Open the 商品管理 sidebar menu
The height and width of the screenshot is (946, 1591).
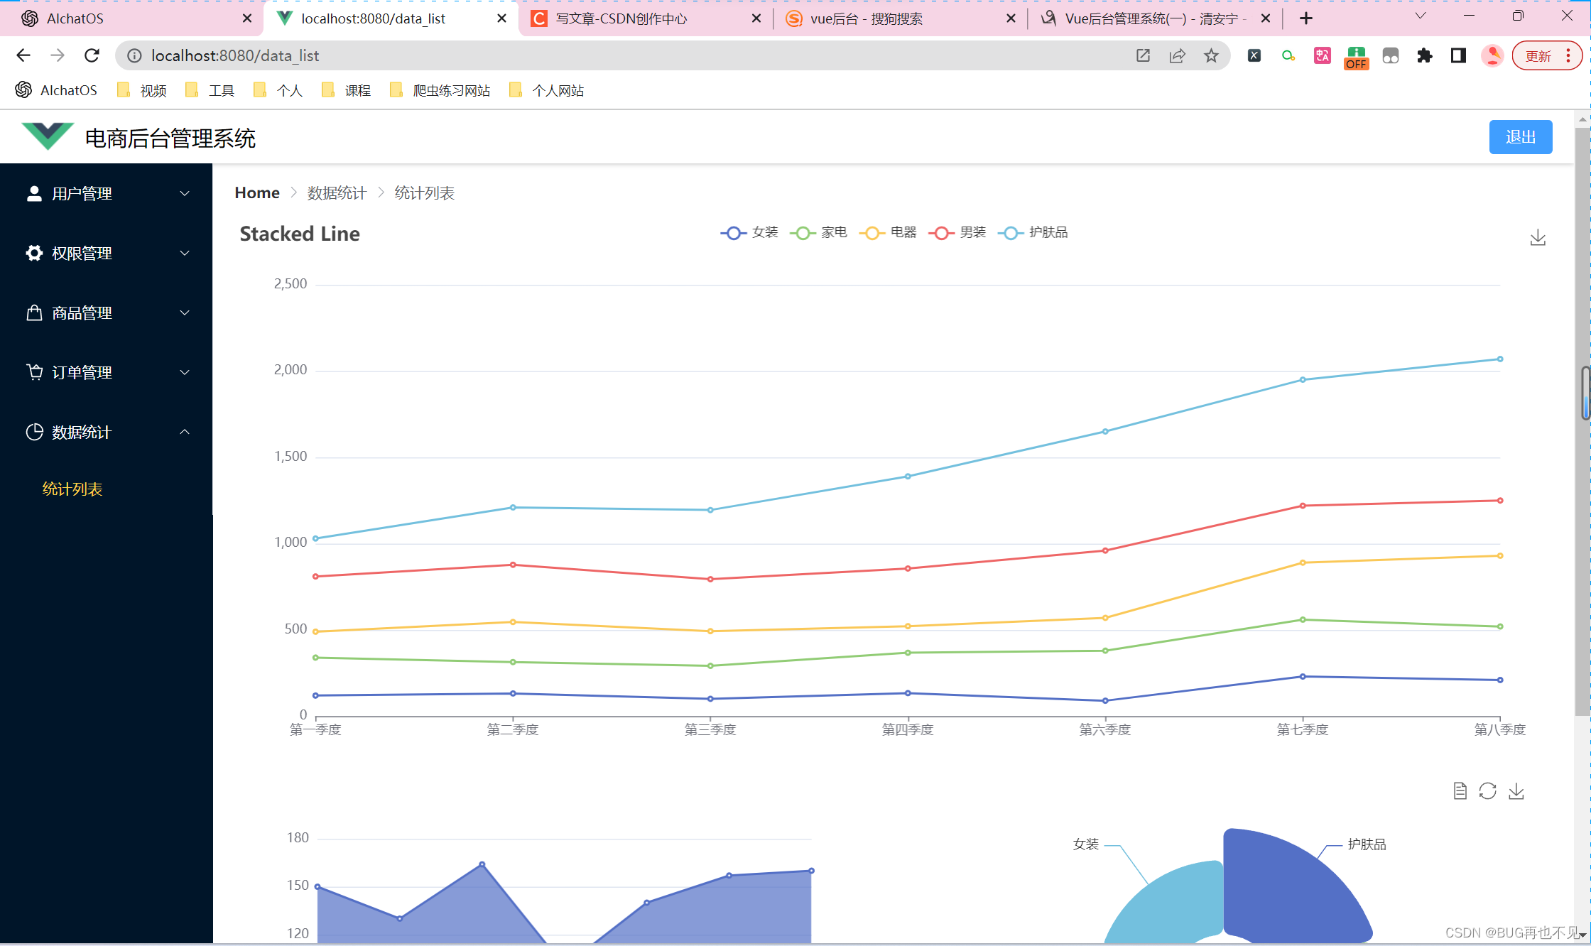107,312
